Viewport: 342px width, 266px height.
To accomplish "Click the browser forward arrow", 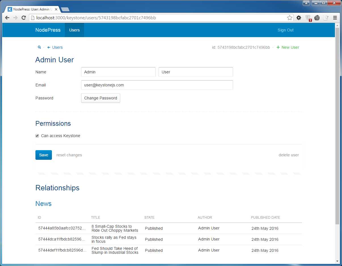I will 16,18.
